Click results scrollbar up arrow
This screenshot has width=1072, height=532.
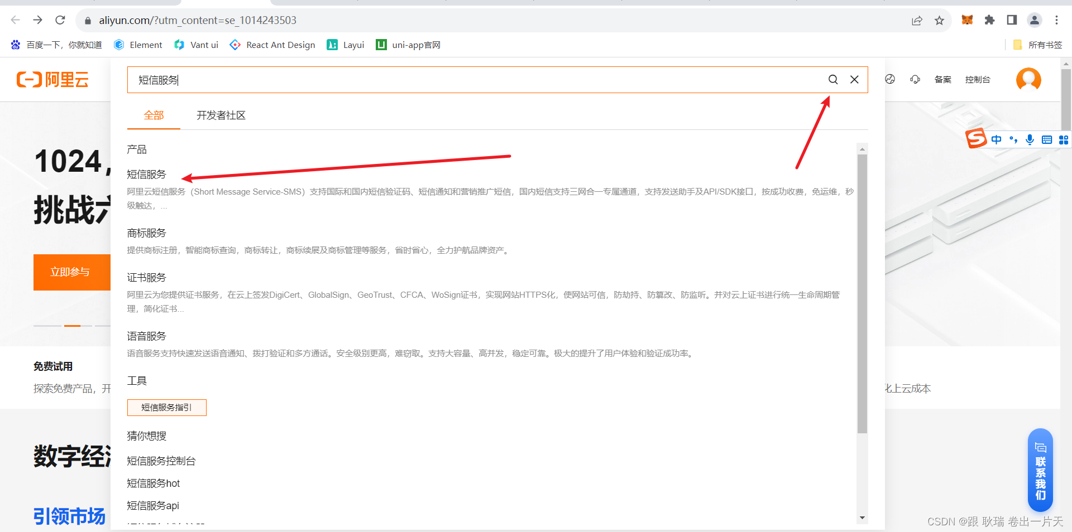862,149
